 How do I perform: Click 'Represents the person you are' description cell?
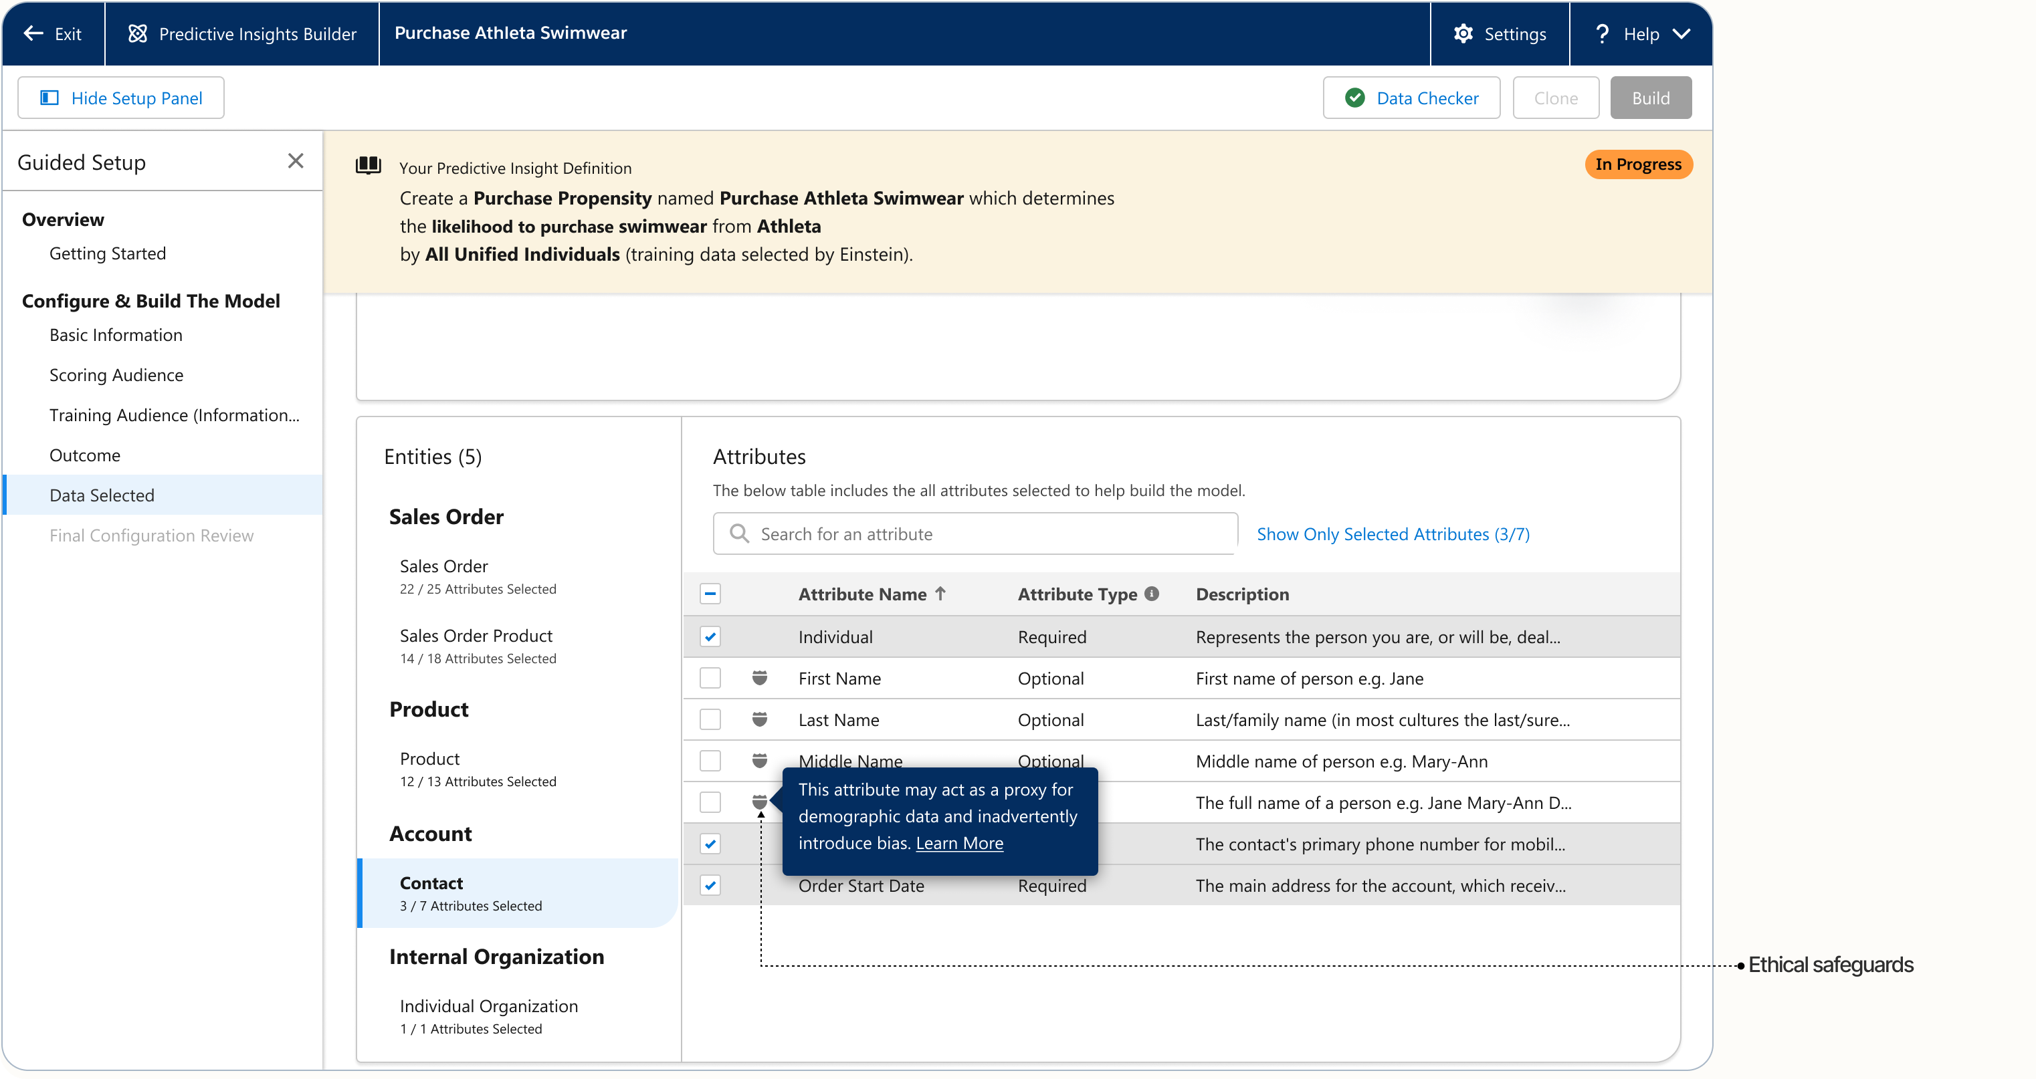tap(1378, 636)
